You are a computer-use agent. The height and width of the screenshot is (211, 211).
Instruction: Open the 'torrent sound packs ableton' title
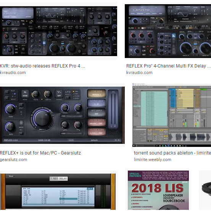click(x=172, y=153)
